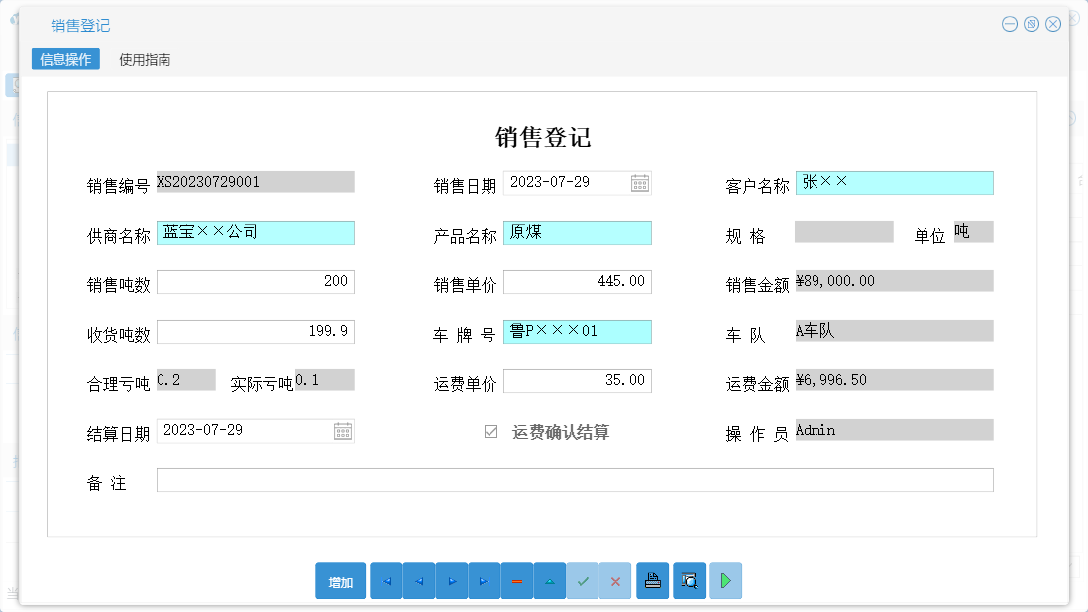Jump to the last record

coord(484,581)
